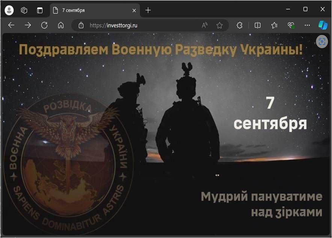Open the tab actions menu icon

[40, 10]
